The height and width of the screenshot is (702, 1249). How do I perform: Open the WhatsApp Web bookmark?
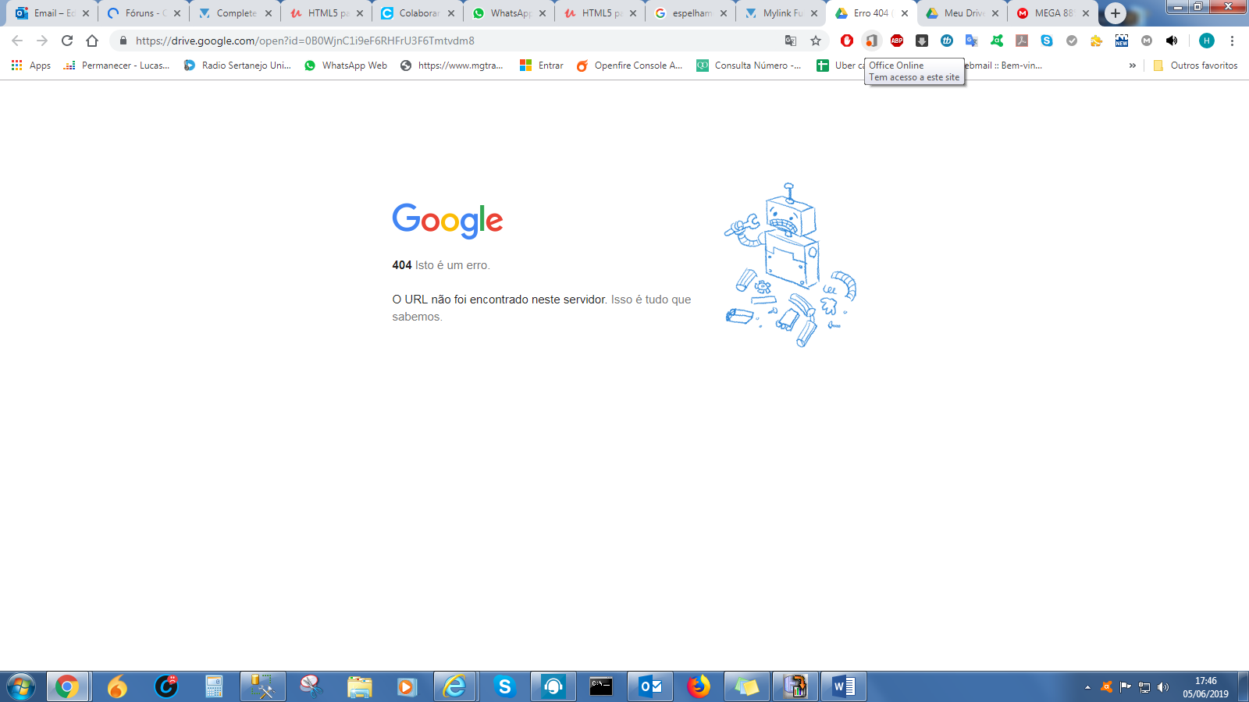[346, 66]
